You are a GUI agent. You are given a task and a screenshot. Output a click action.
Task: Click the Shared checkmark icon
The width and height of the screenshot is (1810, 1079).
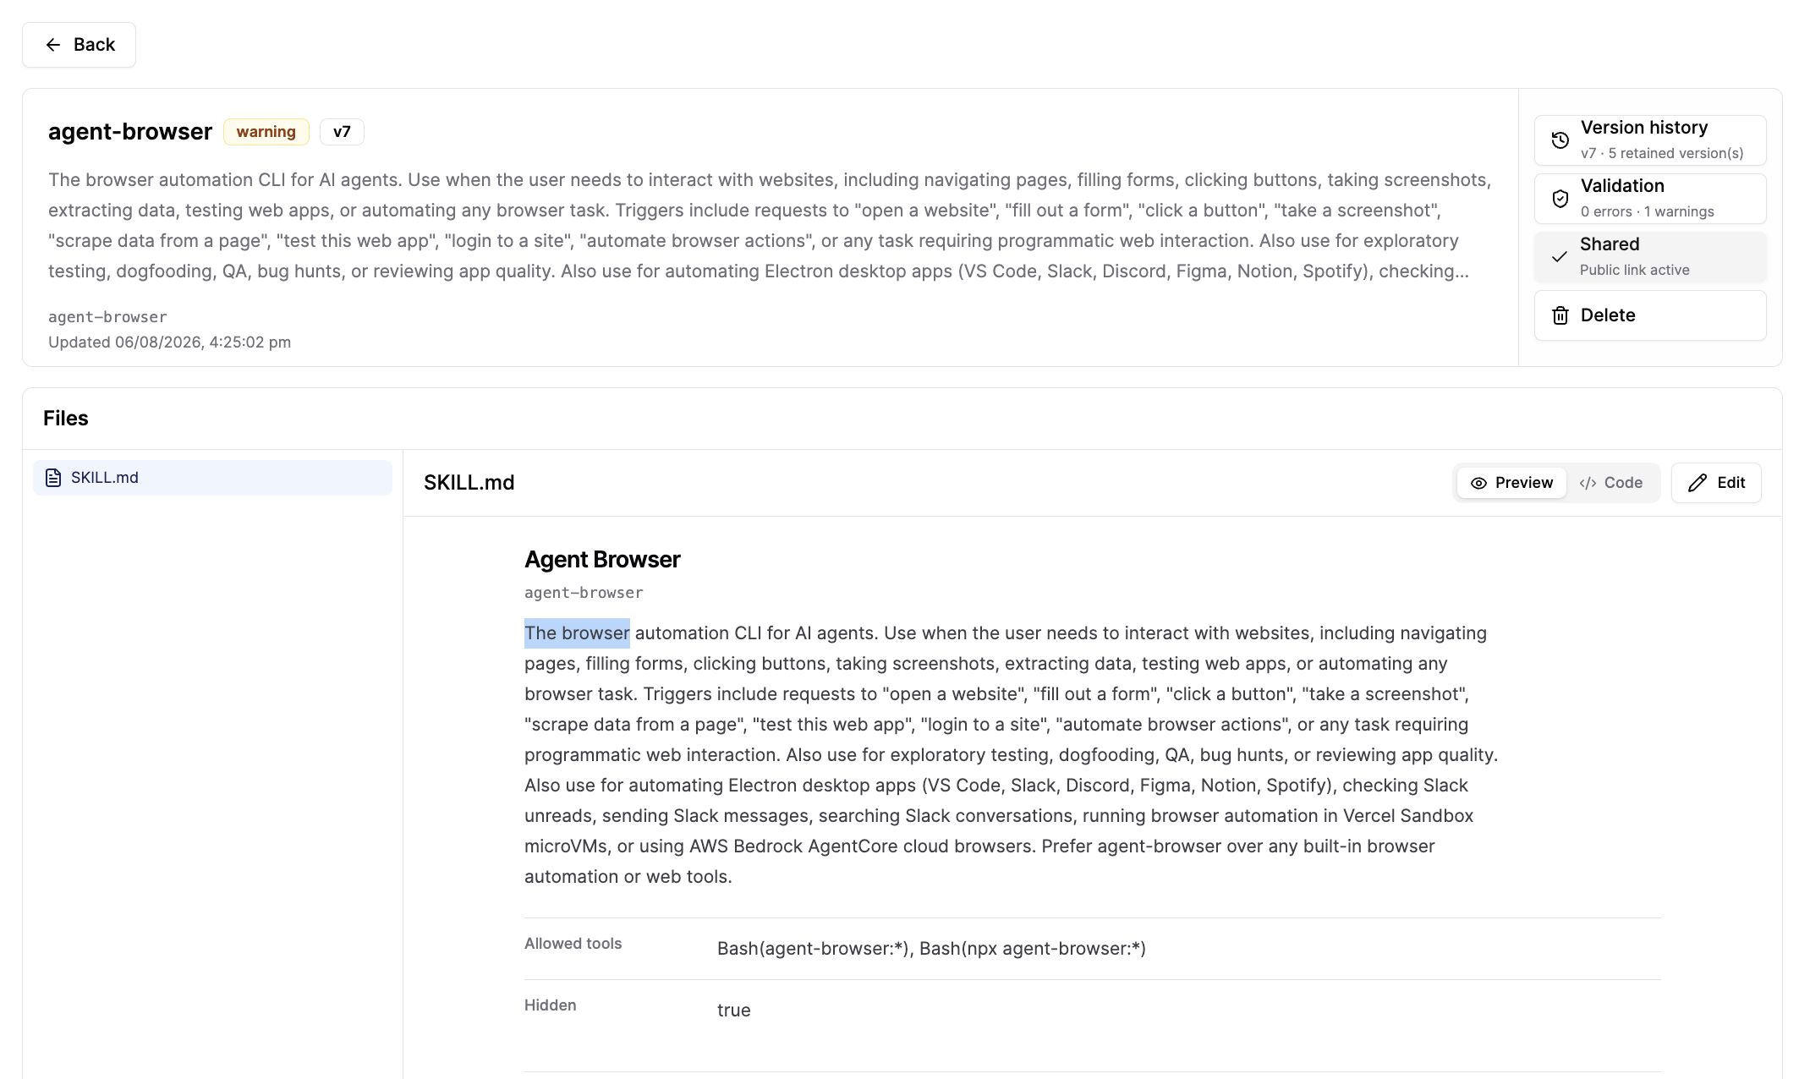click(x=1560, y=257)
